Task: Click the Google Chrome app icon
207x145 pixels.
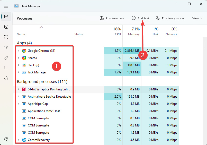Action: coord(24,51)
